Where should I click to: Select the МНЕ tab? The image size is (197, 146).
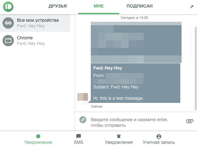click(99, 6)
